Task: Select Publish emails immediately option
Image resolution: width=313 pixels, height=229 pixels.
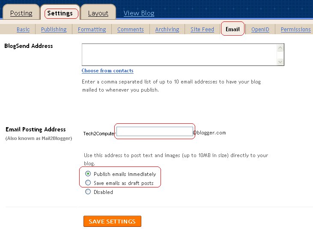Action: pos(88,174)
